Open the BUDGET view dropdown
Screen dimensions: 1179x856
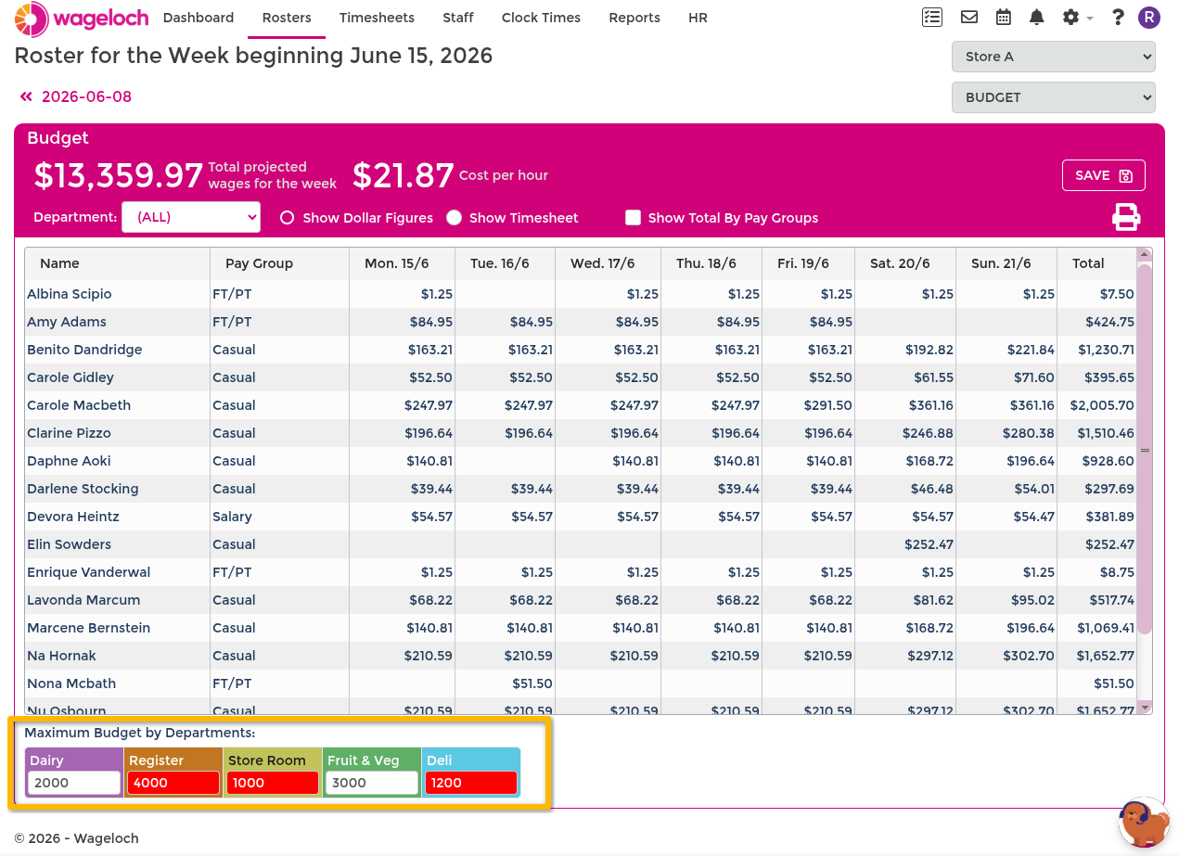(1053, 97)
